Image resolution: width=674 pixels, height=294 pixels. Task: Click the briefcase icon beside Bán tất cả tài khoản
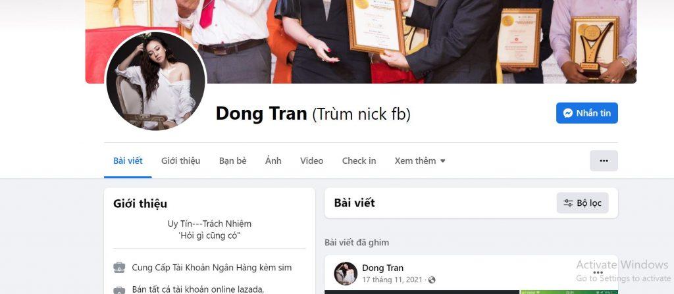click(x=119, y=289)
